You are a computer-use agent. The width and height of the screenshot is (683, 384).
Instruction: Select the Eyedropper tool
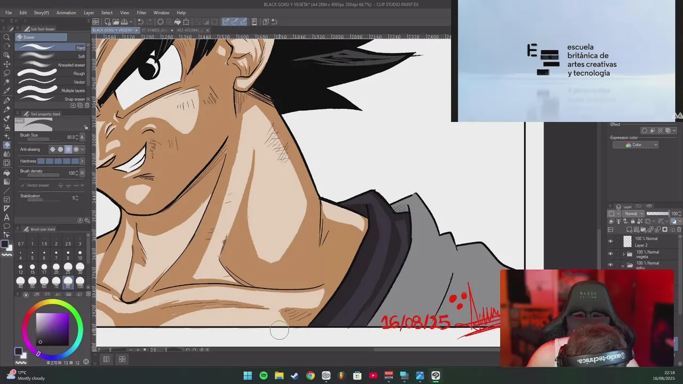tap(7, 91)
